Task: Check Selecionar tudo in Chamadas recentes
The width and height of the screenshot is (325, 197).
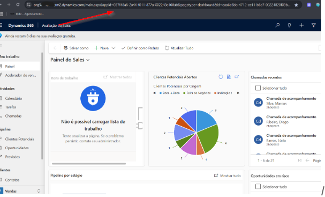Action: click(x=258, y=88)
